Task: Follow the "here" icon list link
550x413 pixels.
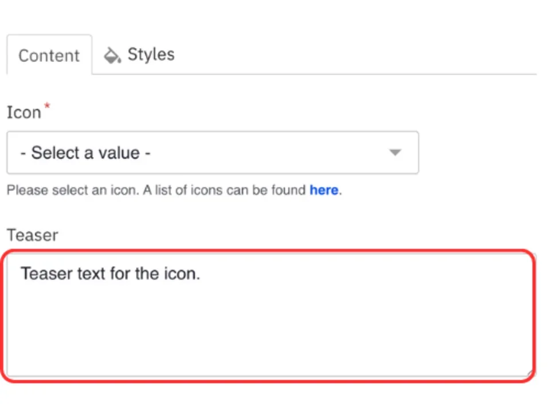Action: pyautogui.click(x=324, y=190)
